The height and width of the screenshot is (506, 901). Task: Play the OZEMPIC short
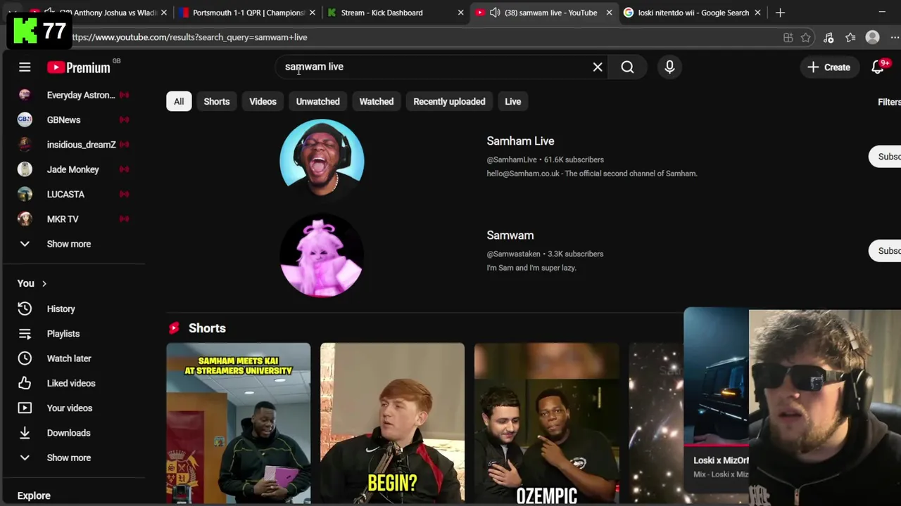(x=546, y=423)
